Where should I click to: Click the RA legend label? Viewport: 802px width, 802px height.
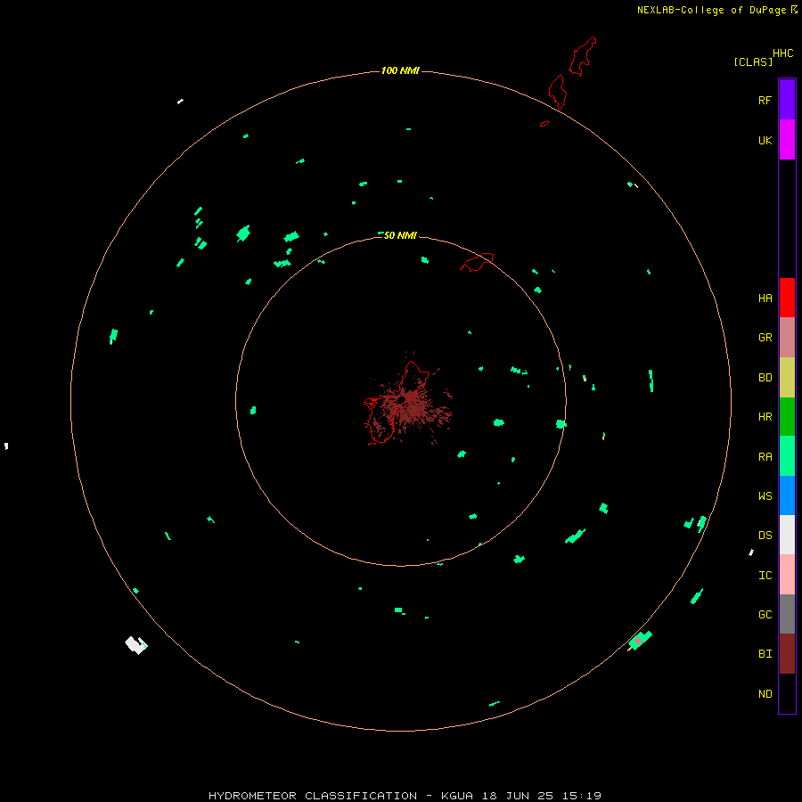(765, 457)
